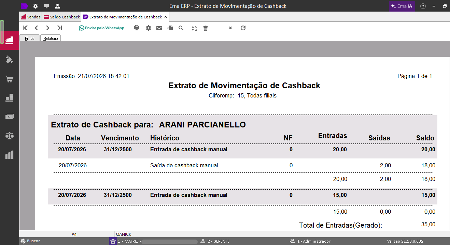Open the balance scale module in the sidebar

tap(10, 136)
